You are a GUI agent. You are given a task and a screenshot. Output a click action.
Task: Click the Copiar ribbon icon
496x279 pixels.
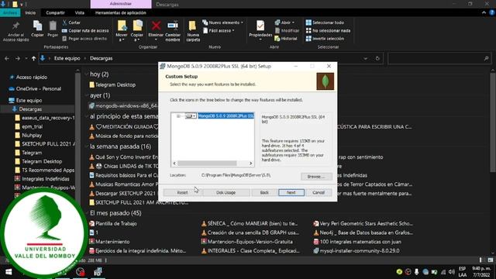(37, 29)
